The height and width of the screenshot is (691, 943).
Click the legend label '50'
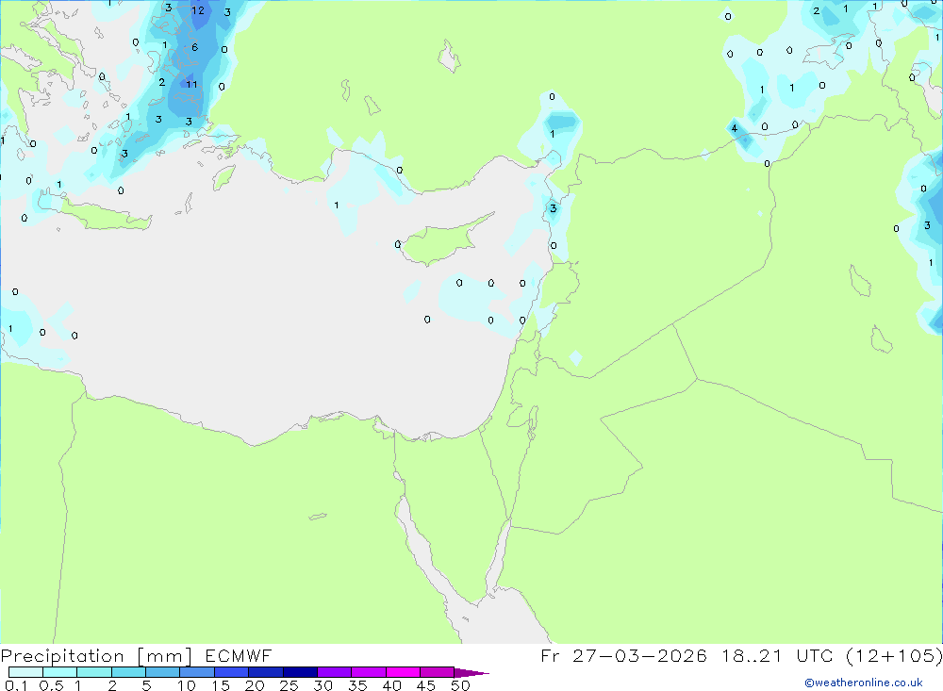[461, 685]
